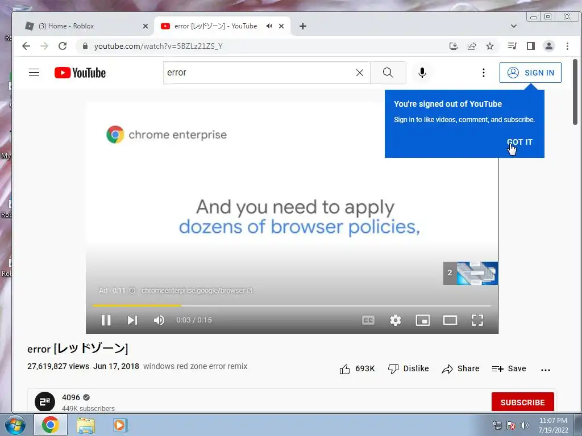Enter fullscreen video mode
This screenshot has height=436, width=582.
point(477,320)
